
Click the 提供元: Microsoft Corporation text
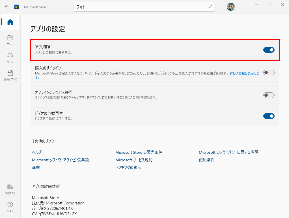[x=58, y=203]
